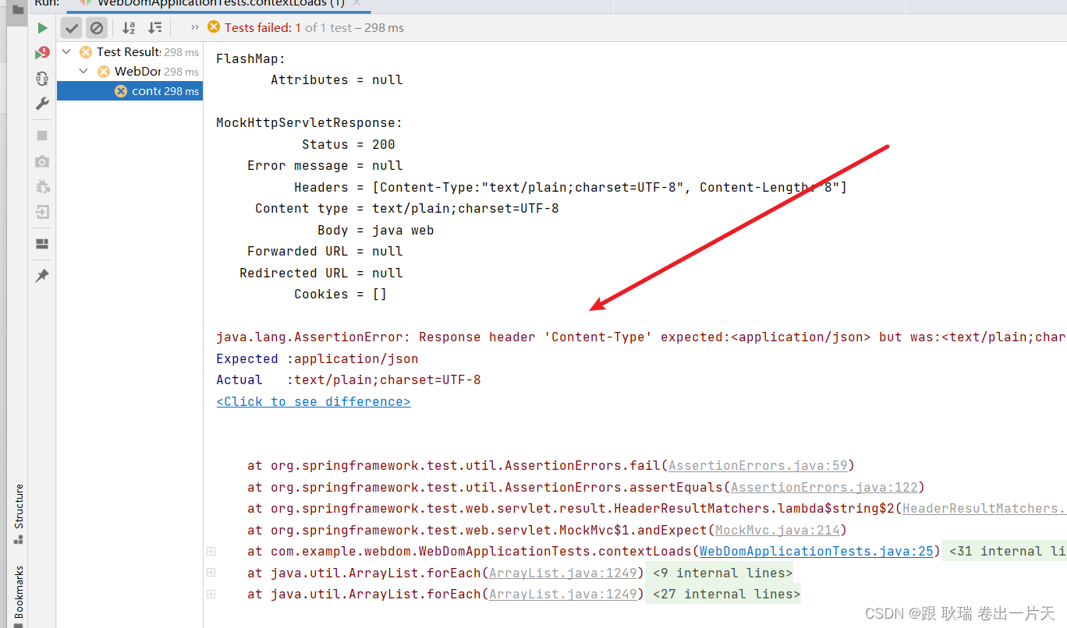Click the failed icon on Test Results row
1067x628 pixels.
[86, 52]
